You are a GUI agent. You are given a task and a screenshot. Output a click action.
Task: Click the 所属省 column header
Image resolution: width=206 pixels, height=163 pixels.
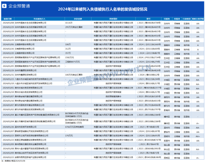click(177, 19)
